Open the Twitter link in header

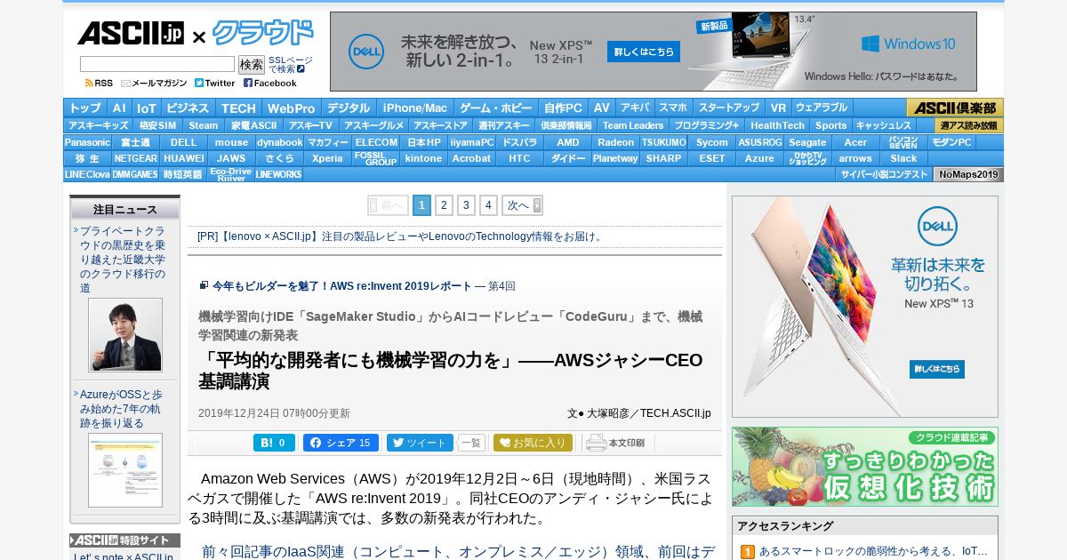214,83
